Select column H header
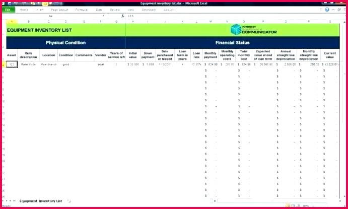Image resolution: width=348 pixels, height=209 pixels. [x=133, y=22]
